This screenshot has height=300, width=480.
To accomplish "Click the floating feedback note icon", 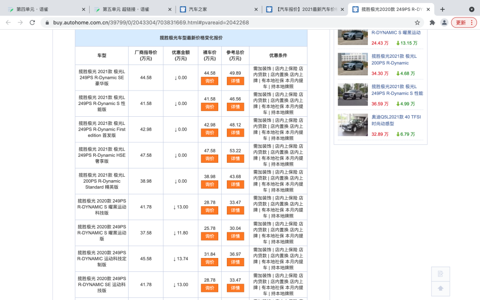I will 441,274.
